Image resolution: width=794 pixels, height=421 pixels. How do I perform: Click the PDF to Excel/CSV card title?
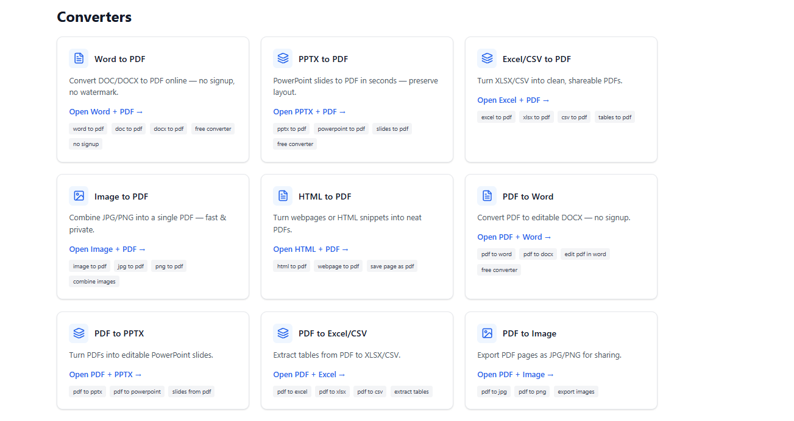coord(333,333)
